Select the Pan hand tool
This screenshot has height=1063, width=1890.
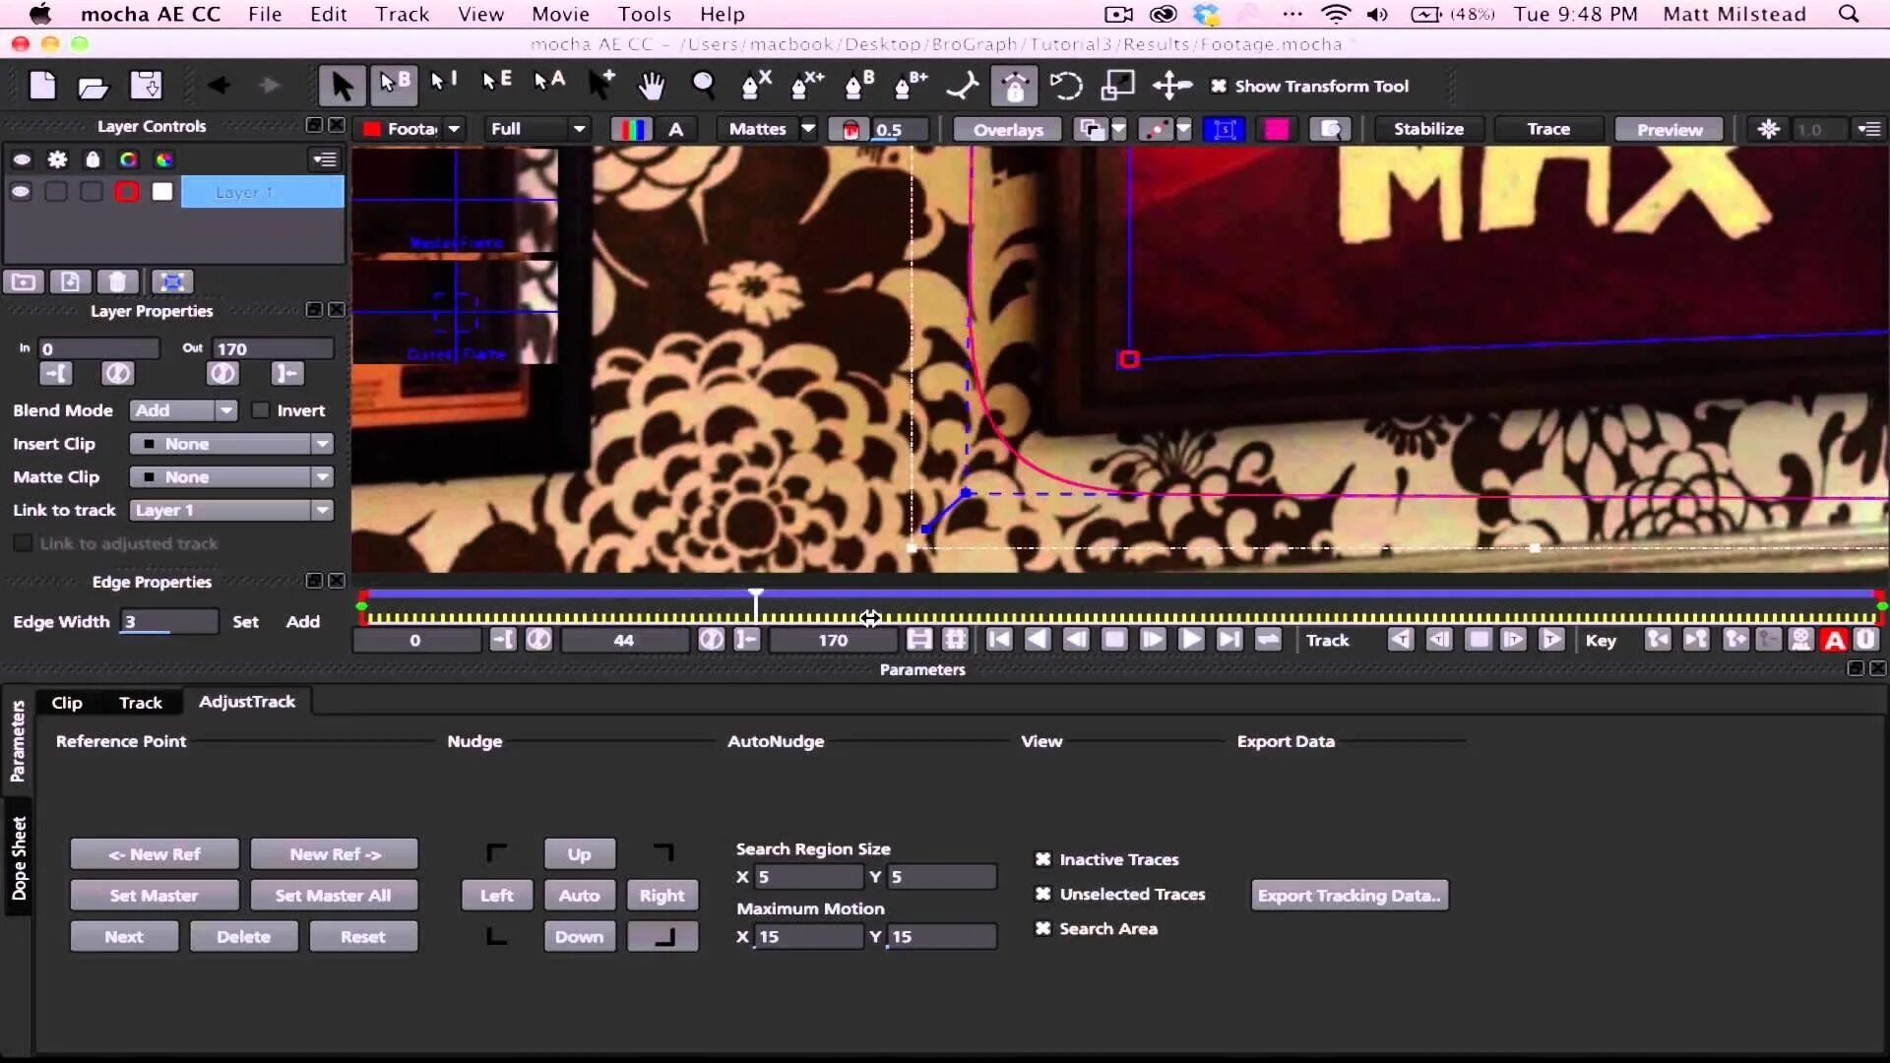point(651,87)
